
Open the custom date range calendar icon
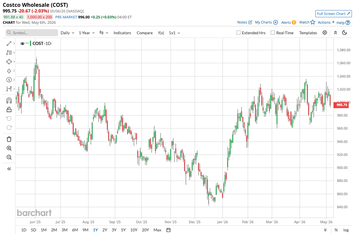point(169,230)
